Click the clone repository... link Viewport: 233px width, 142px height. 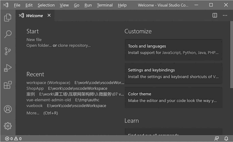click(74, 45)
